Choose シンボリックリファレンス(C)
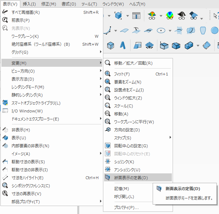This screenshot has width=219, height=214. click(52, 185)
